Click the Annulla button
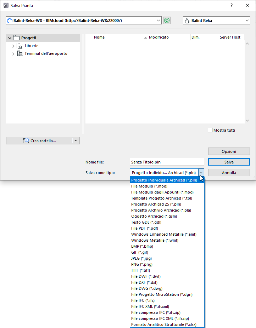Image resolution: width=256 pixels, height=328 pixels. 229,173
